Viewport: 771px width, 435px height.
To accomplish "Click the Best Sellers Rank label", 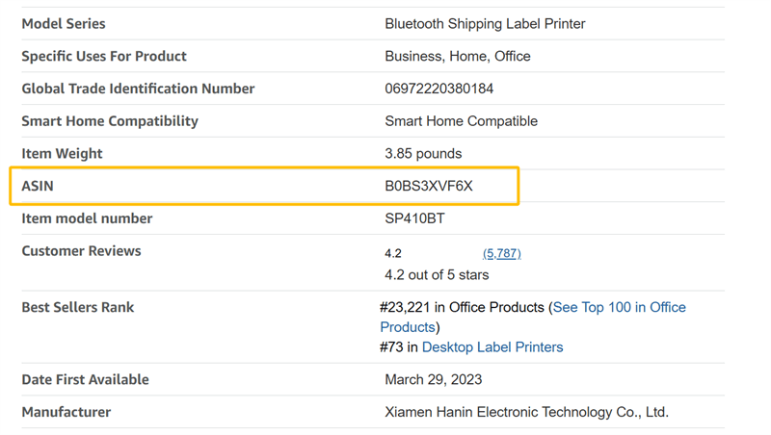I will pos(78,308).
